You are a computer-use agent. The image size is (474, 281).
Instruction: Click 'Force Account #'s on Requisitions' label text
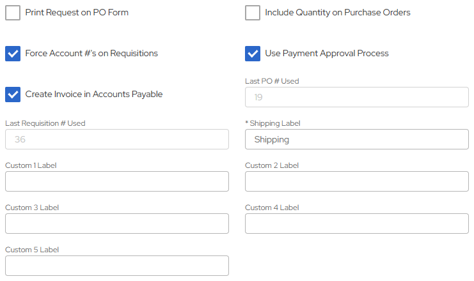pyautogui.click(x=91, y=54)
